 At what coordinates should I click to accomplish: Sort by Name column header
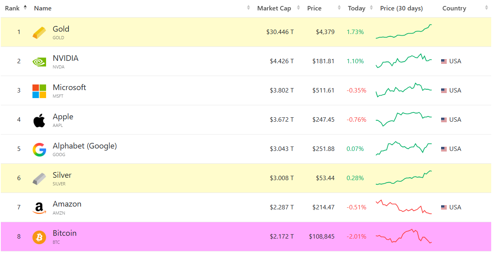tap(43, 8)
